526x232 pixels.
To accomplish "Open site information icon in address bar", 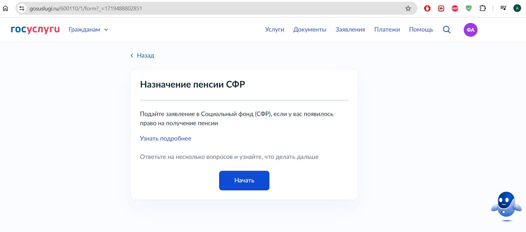I will coord(22,8).
